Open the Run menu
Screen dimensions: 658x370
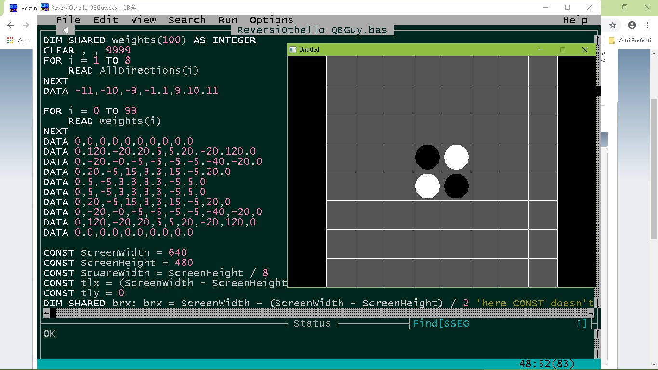pos(227,20)
